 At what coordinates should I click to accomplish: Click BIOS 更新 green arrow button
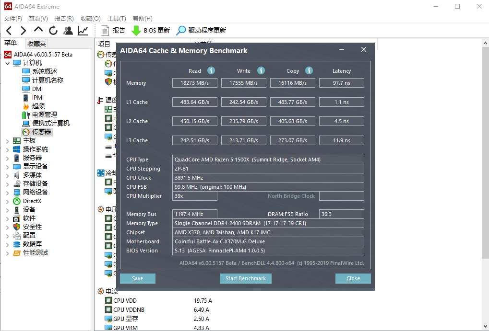pos(151,31)
